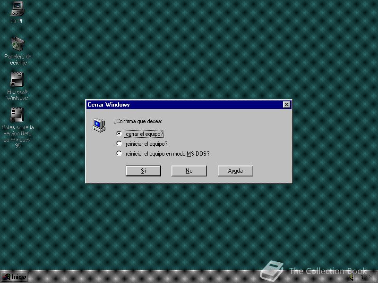
Task: Cancel with the No button
Action: pyautogui.click(x=189, y=171)
